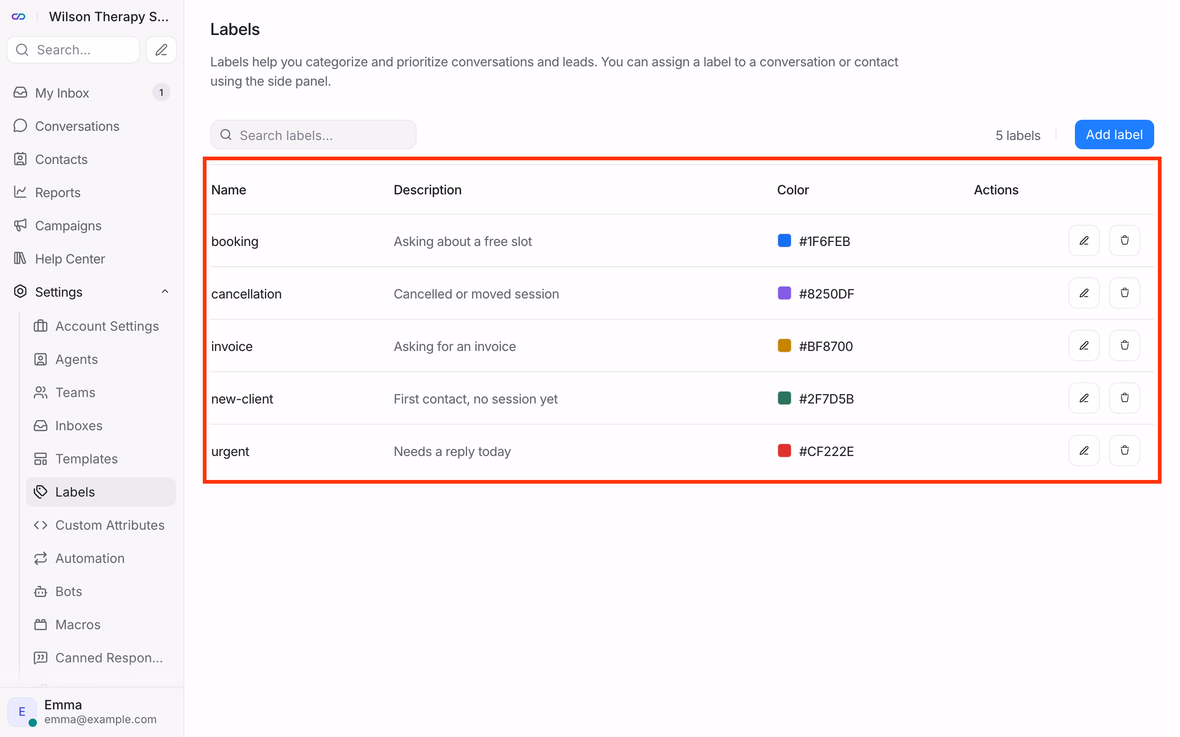Delete the new-client label
1180x737 pixels.
[1124, 398]
